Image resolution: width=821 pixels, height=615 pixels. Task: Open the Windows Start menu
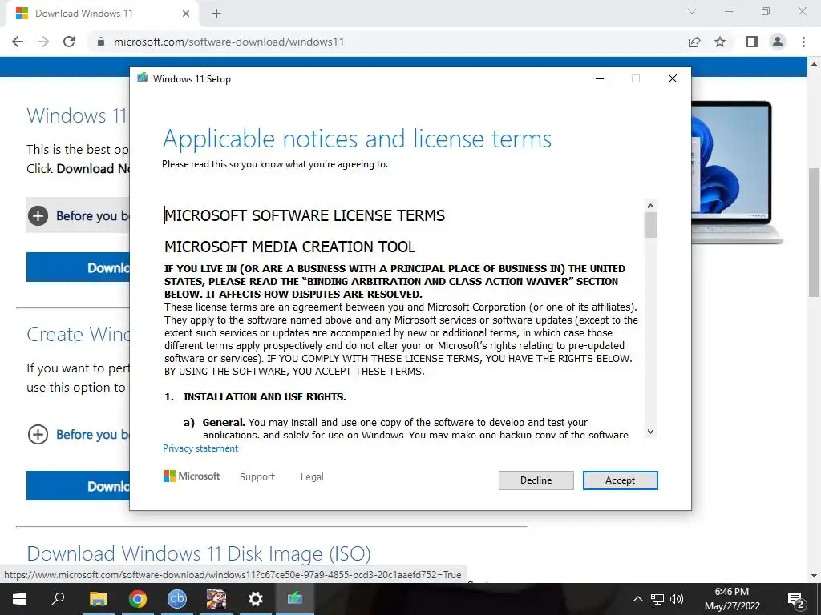click(19, 599)
